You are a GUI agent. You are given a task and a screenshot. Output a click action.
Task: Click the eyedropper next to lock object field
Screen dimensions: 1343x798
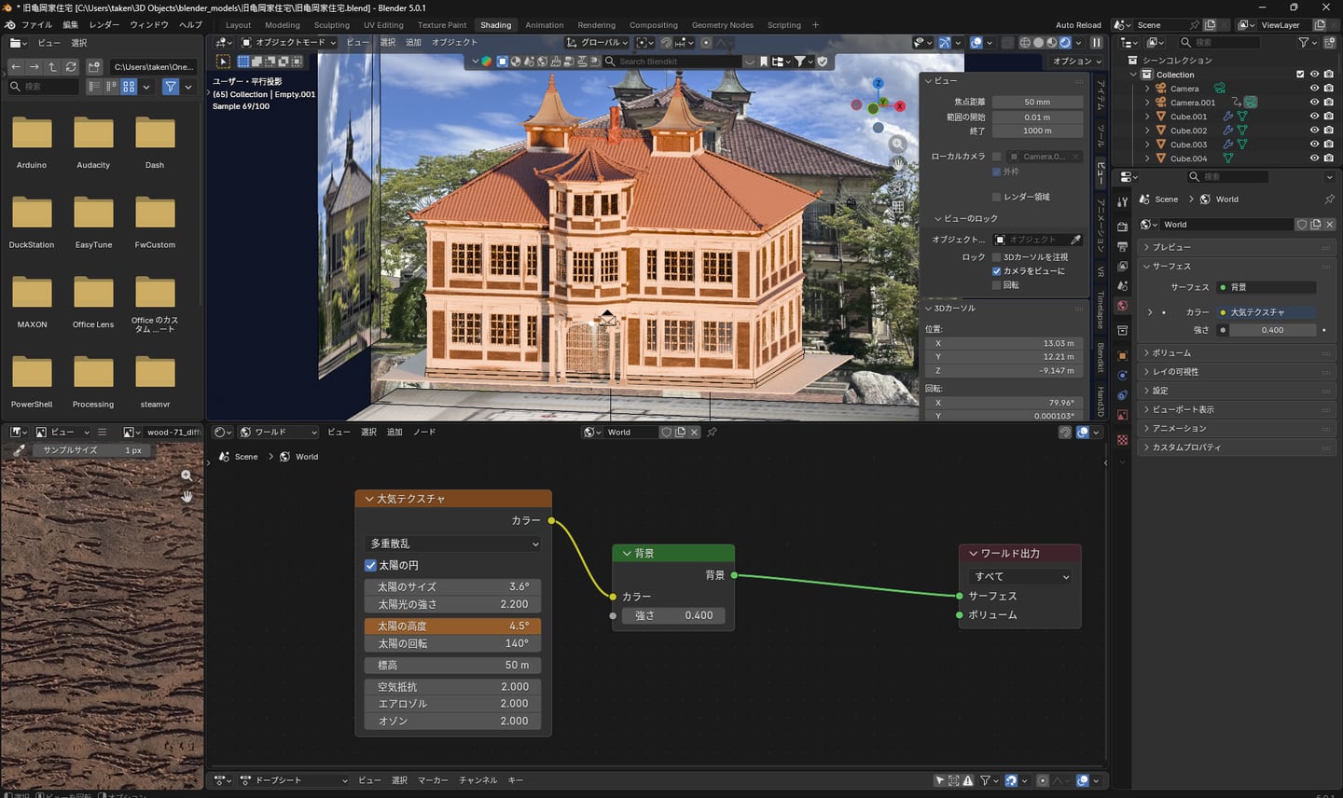pyautogui.click(x=1075, y=240)
